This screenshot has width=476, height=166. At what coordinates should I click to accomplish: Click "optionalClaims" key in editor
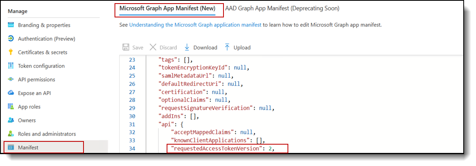[x=185, y=100]
